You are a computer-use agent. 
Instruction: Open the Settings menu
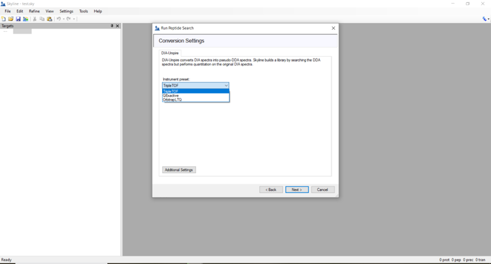tap(67, 11)
